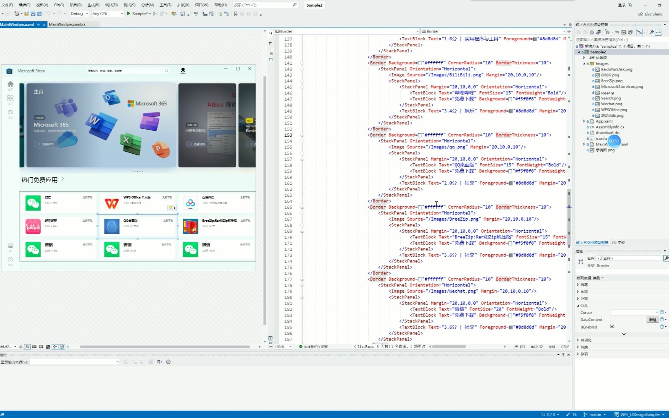The width and height of the screenshot is (669, 418).
Task: Click the user account icon in Store preview
Action: [x=183, y=70]
